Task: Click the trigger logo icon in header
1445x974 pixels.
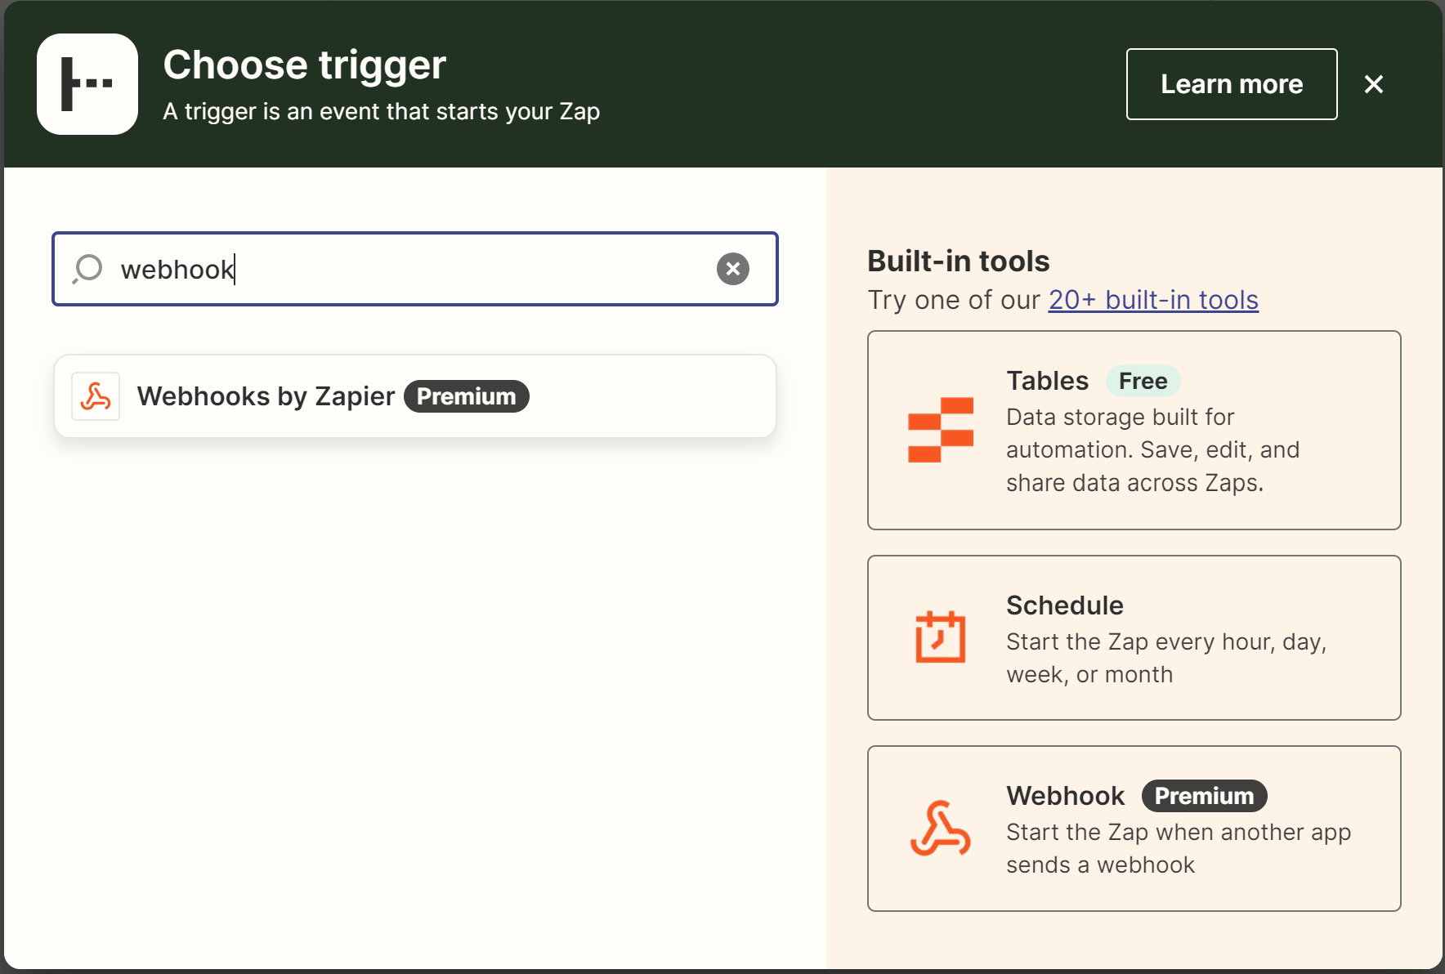Action: tap(87, 84)
